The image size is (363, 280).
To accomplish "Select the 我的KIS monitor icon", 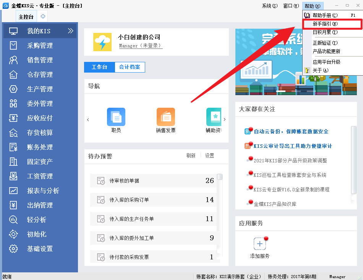I will coord(13,31).
